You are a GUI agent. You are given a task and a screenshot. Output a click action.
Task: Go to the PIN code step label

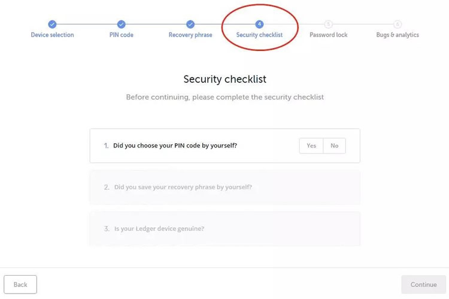[x=121, y=35]
